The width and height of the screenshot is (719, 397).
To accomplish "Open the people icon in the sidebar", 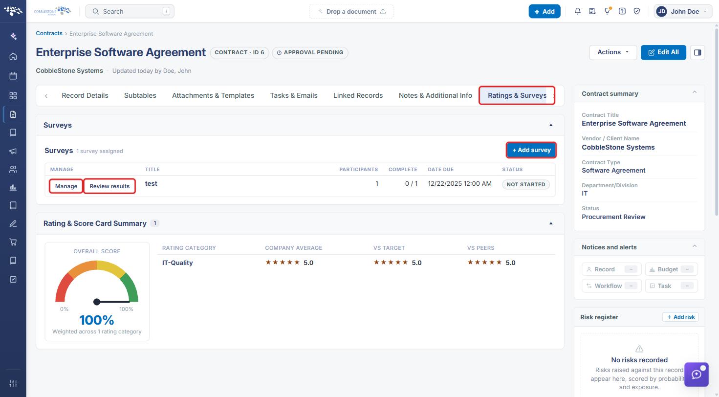I will point(13,169).
